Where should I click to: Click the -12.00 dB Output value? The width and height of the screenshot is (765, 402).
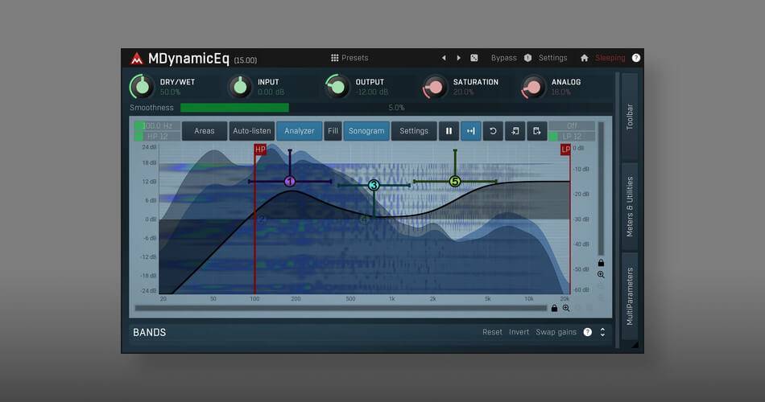(x=372, y=92)
